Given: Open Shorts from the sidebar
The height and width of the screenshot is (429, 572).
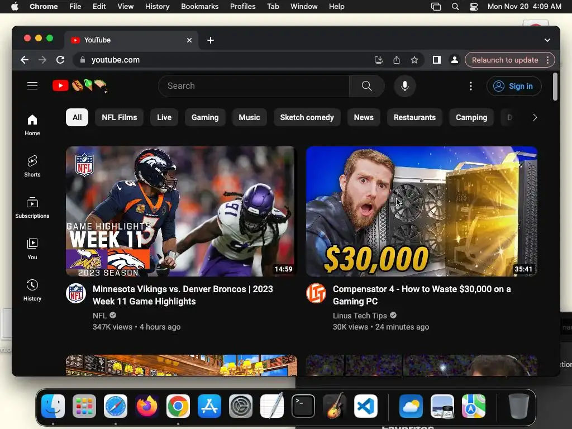Looking at the screenshot, I should [32, 166].
